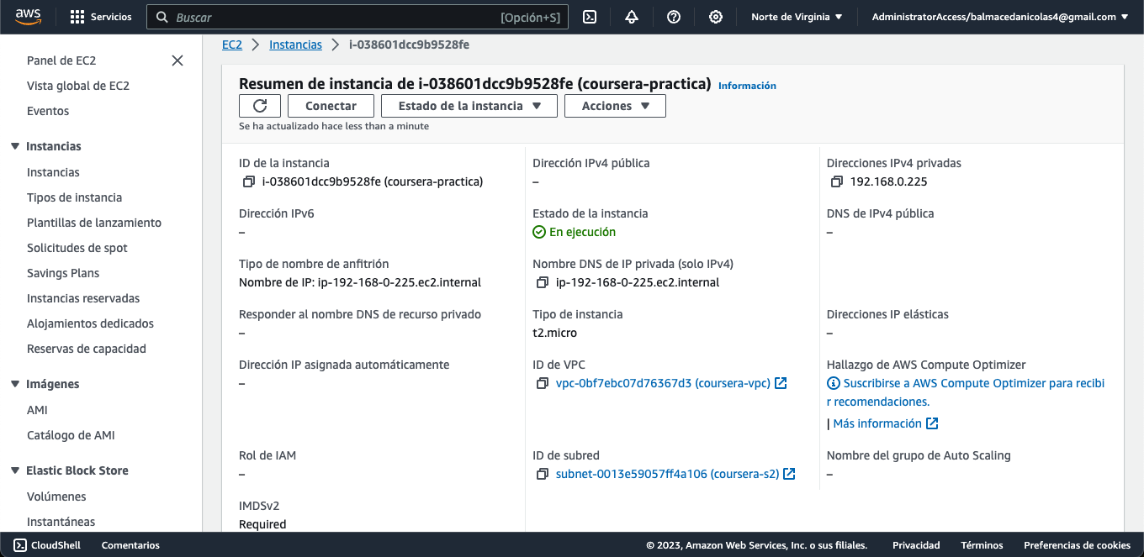This screenshot has height=557, width=1144.
Task: Copy the VPC ID
Action: [x=543, y=383]
